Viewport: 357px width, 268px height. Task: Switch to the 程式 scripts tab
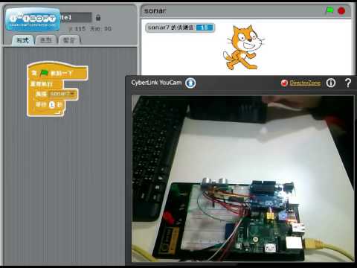tap(22, 40)
